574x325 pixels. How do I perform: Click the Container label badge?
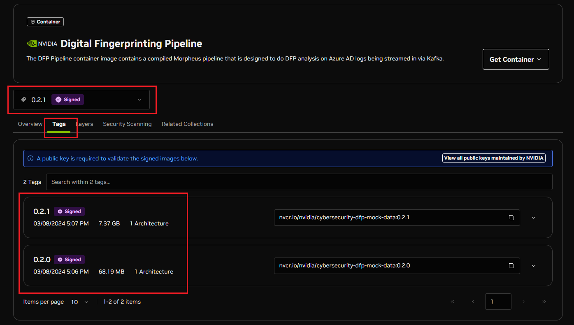point(45,22)
